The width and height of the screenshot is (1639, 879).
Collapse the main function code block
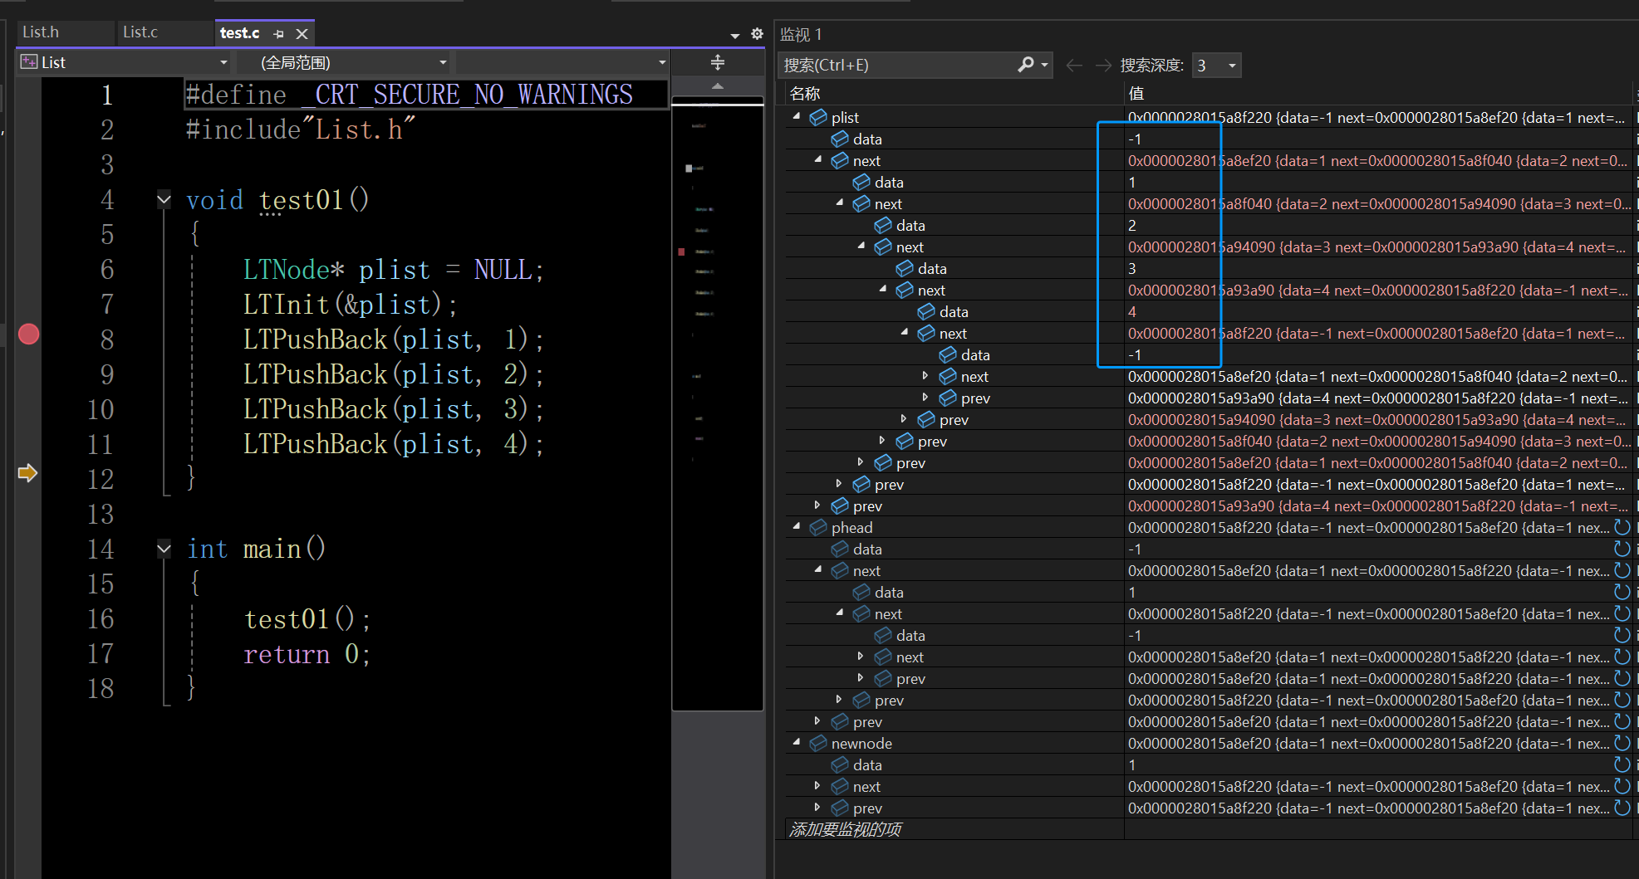click(x=164, y=549)
